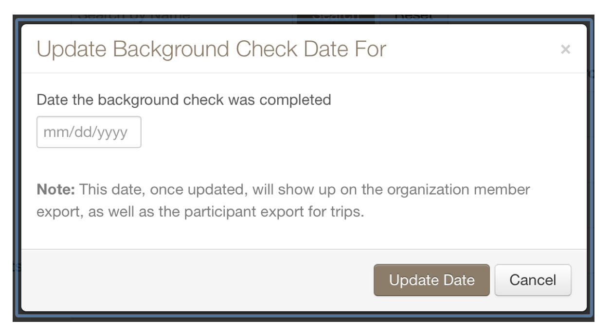The image size is (611, 335).
Task: Click the Reset button behind the dialog
Action: tap(413, 17)
